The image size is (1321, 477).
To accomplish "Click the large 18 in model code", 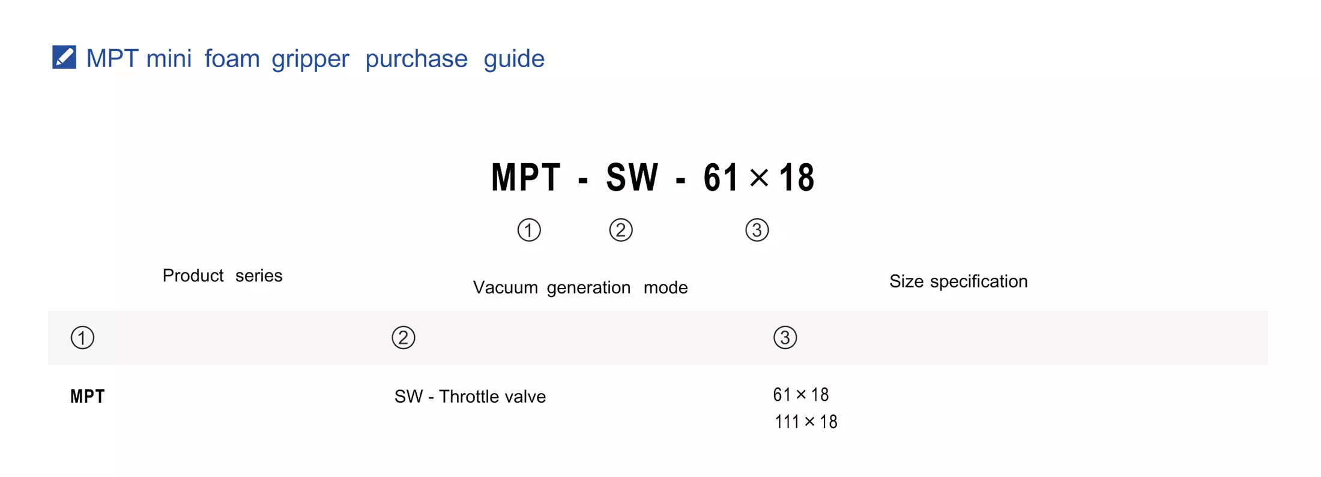I will pos(796,178).
